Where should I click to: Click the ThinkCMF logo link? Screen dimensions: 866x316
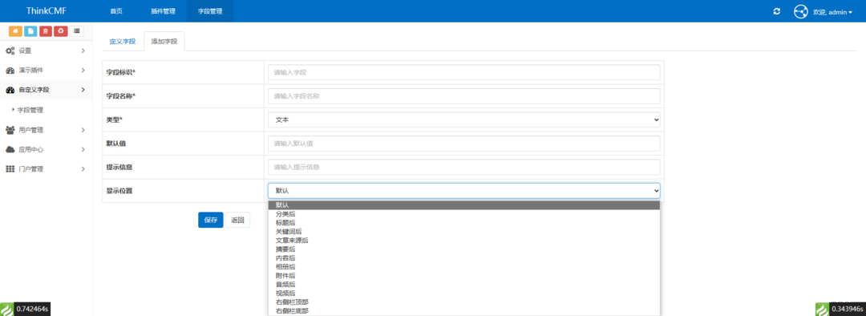click(47, 10)
